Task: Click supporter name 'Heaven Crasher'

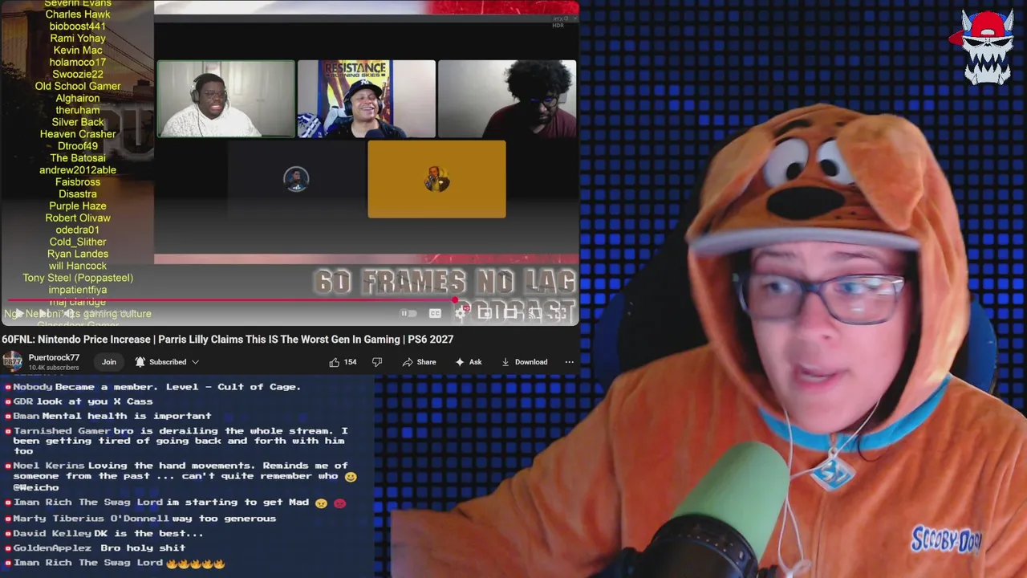Action: (78, 134)
